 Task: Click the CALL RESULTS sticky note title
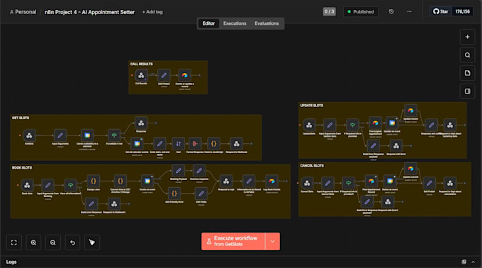tap(141, 64)
